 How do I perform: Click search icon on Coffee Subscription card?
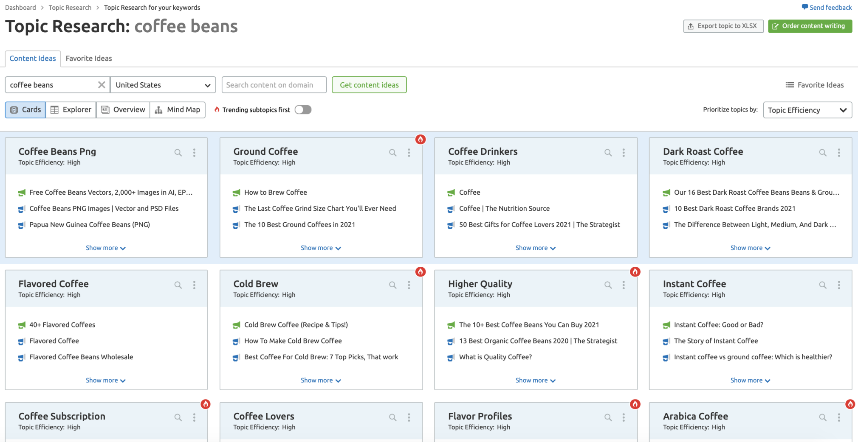(178, 417)
